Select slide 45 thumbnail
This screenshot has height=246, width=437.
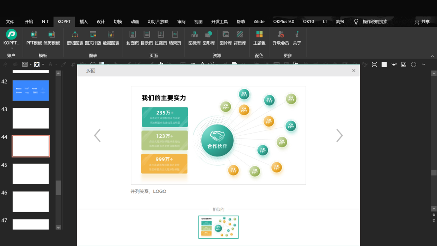point(31,174)
